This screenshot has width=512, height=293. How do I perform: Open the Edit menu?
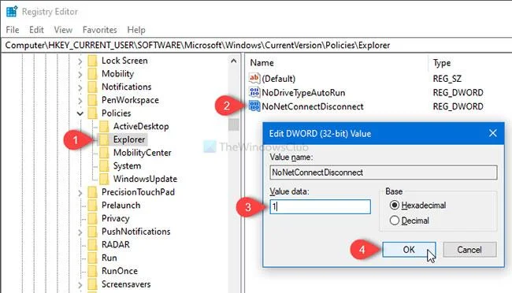point(36,30)
